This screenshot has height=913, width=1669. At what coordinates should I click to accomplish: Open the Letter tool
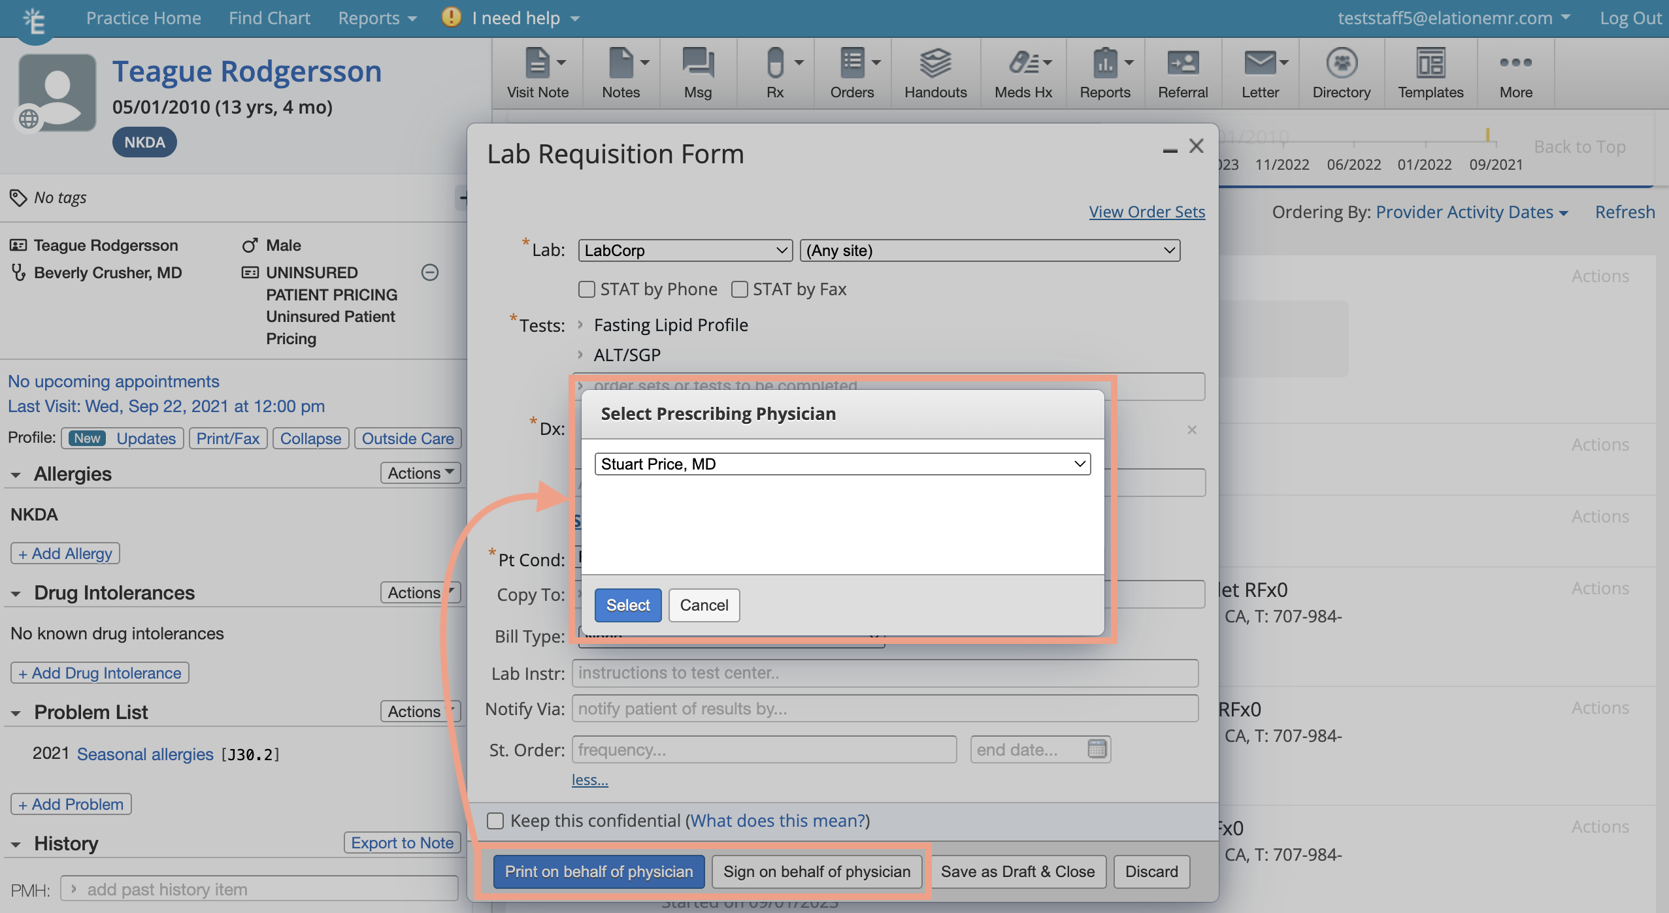click(x=1260, y=72)
